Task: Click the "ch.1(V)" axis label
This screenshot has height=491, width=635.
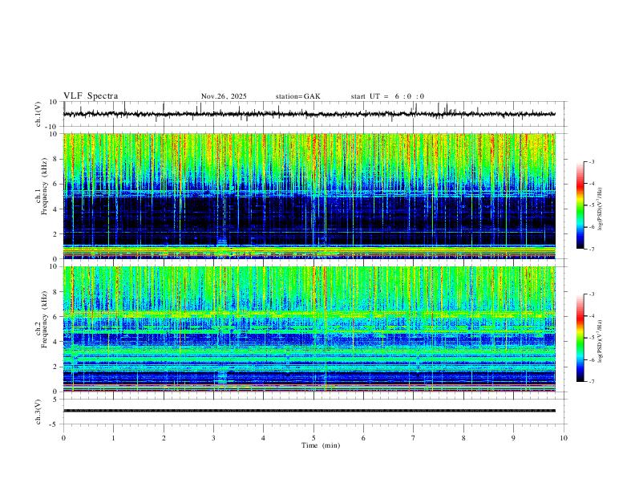Action: point(38,114)
